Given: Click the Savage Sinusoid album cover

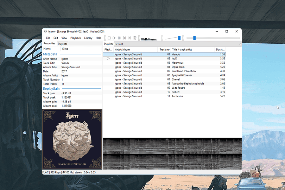Looking at the screenshot, I should point(72,139).
